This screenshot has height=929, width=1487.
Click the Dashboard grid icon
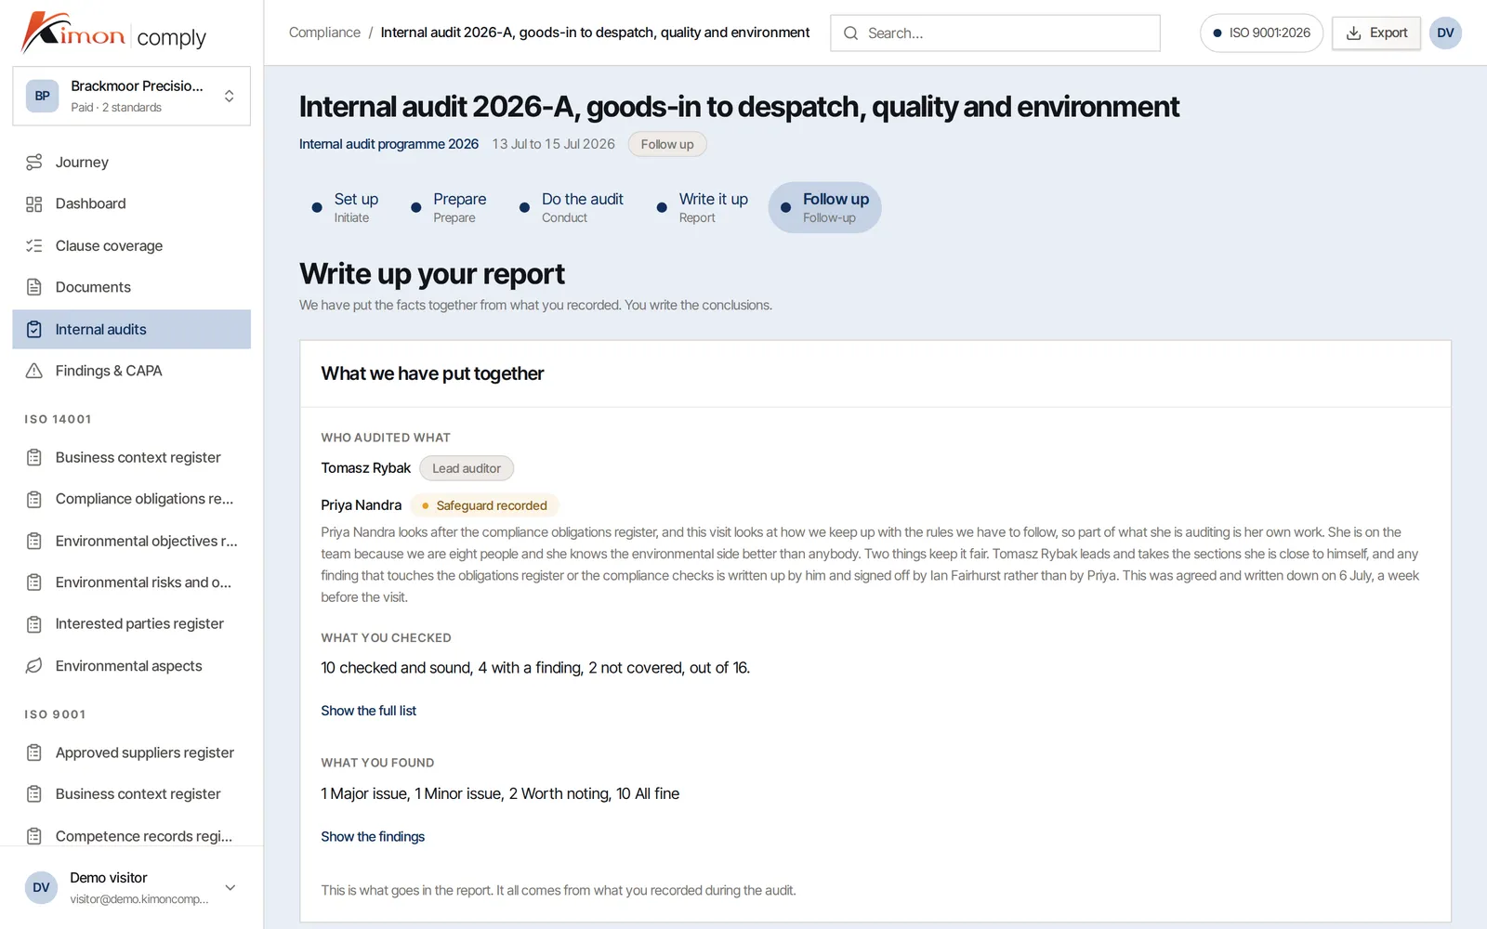[x=34, y=204]
